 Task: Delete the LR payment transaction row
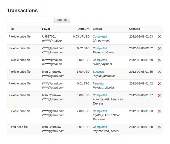[159, 36]
